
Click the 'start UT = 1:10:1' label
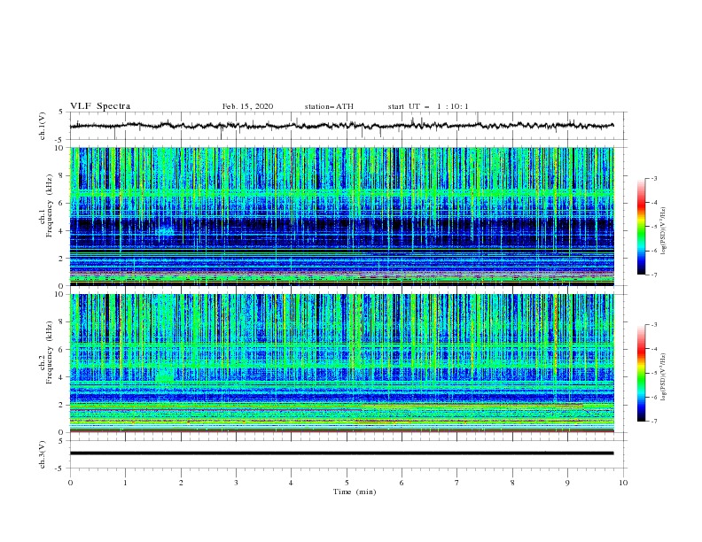(428, 106)
